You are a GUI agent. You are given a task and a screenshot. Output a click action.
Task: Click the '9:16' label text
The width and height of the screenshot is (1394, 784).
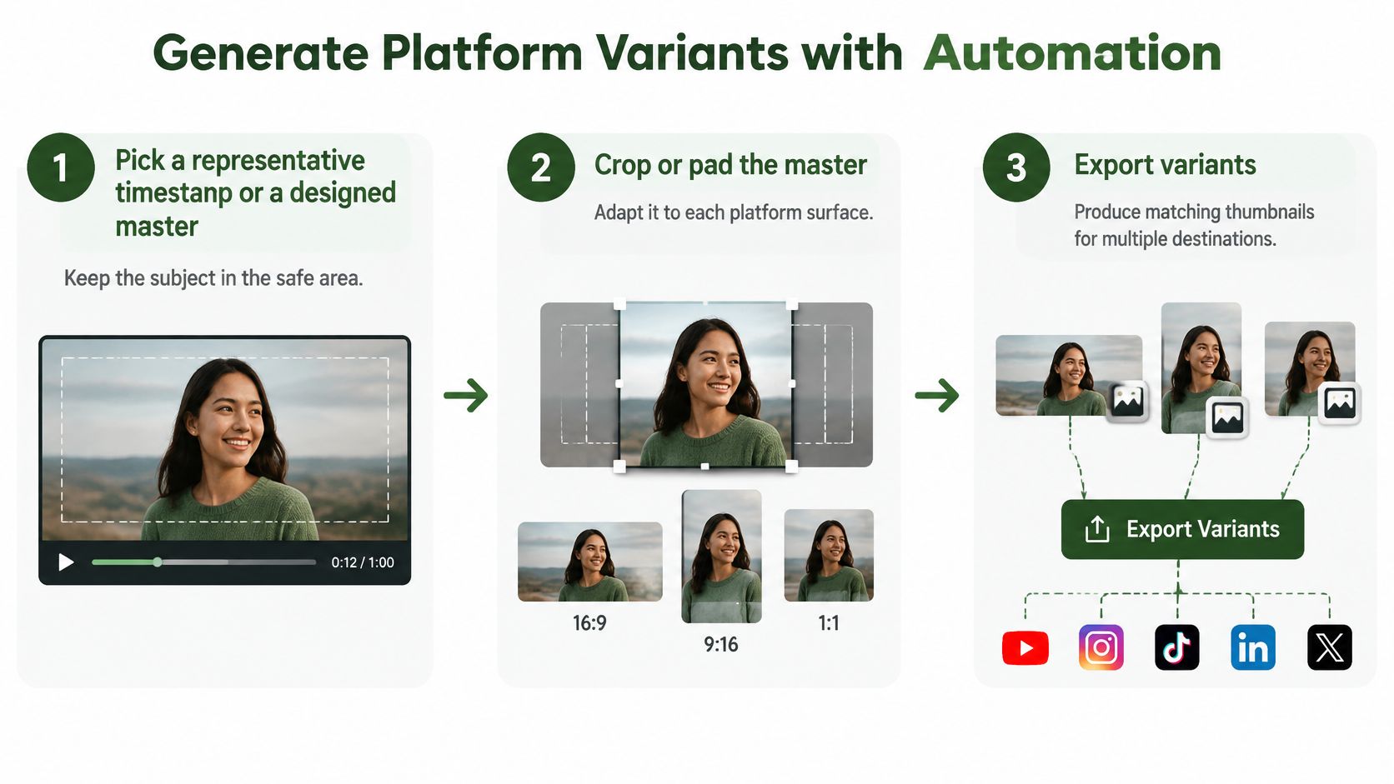tap(721, 645)
